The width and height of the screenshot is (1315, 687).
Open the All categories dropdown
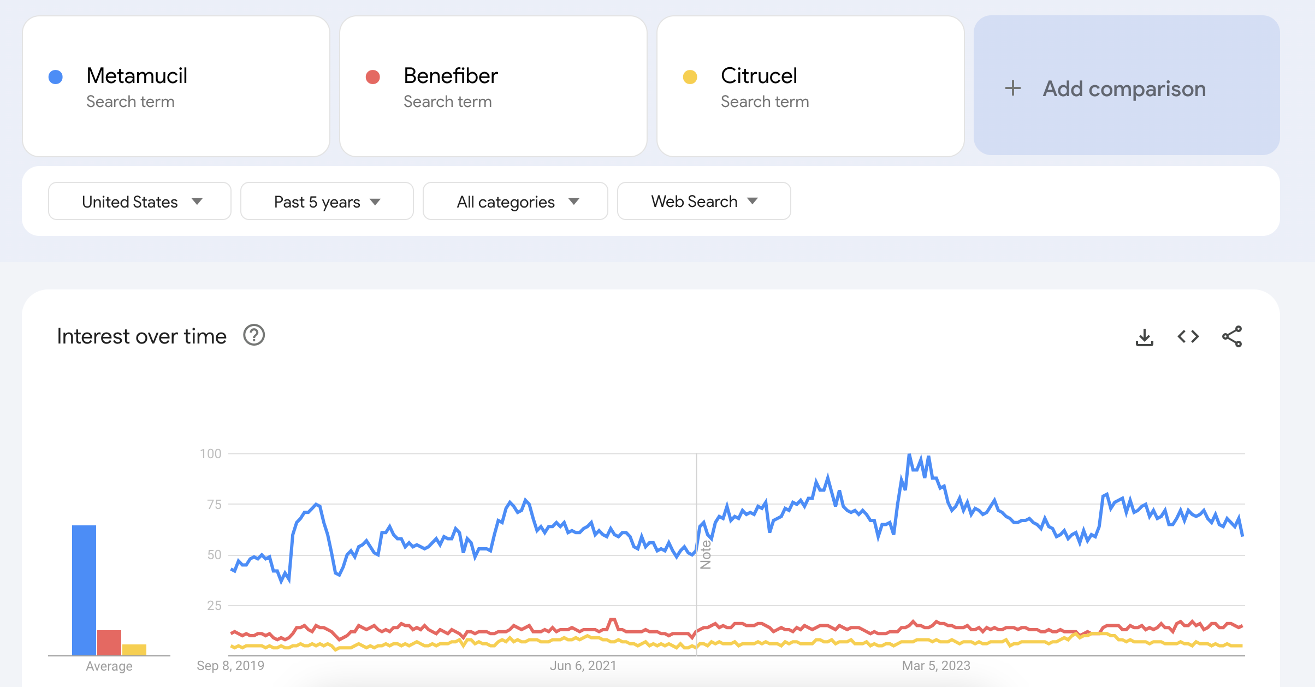coord(515,202)
